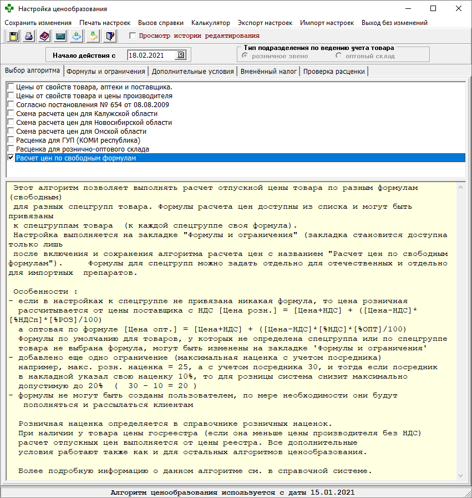Click the save changes floppy disk icon

tap(13, 36)
